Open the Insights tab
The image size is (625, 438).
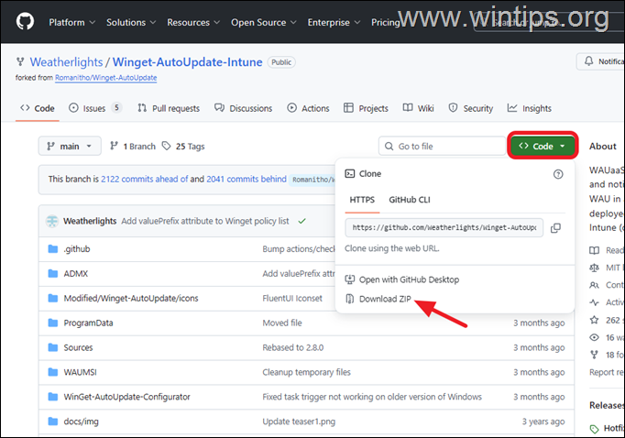tap(530, 108)
